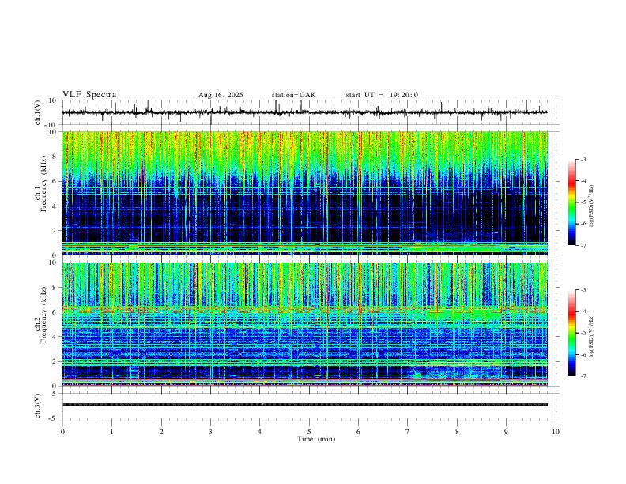
Task: Click the '8' frequency tick of ch.1 spectrogram
Action: 55,157
